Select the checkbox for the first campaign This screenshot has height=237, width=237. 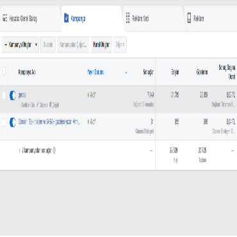(x=4, y=95)
